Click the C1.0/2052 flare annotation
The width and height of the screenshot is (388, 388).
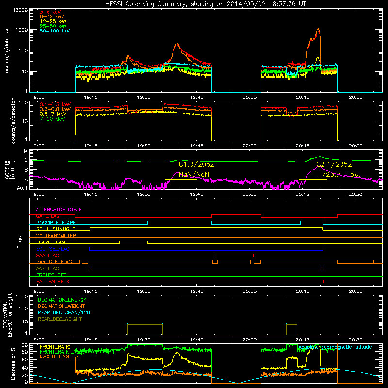196,164
